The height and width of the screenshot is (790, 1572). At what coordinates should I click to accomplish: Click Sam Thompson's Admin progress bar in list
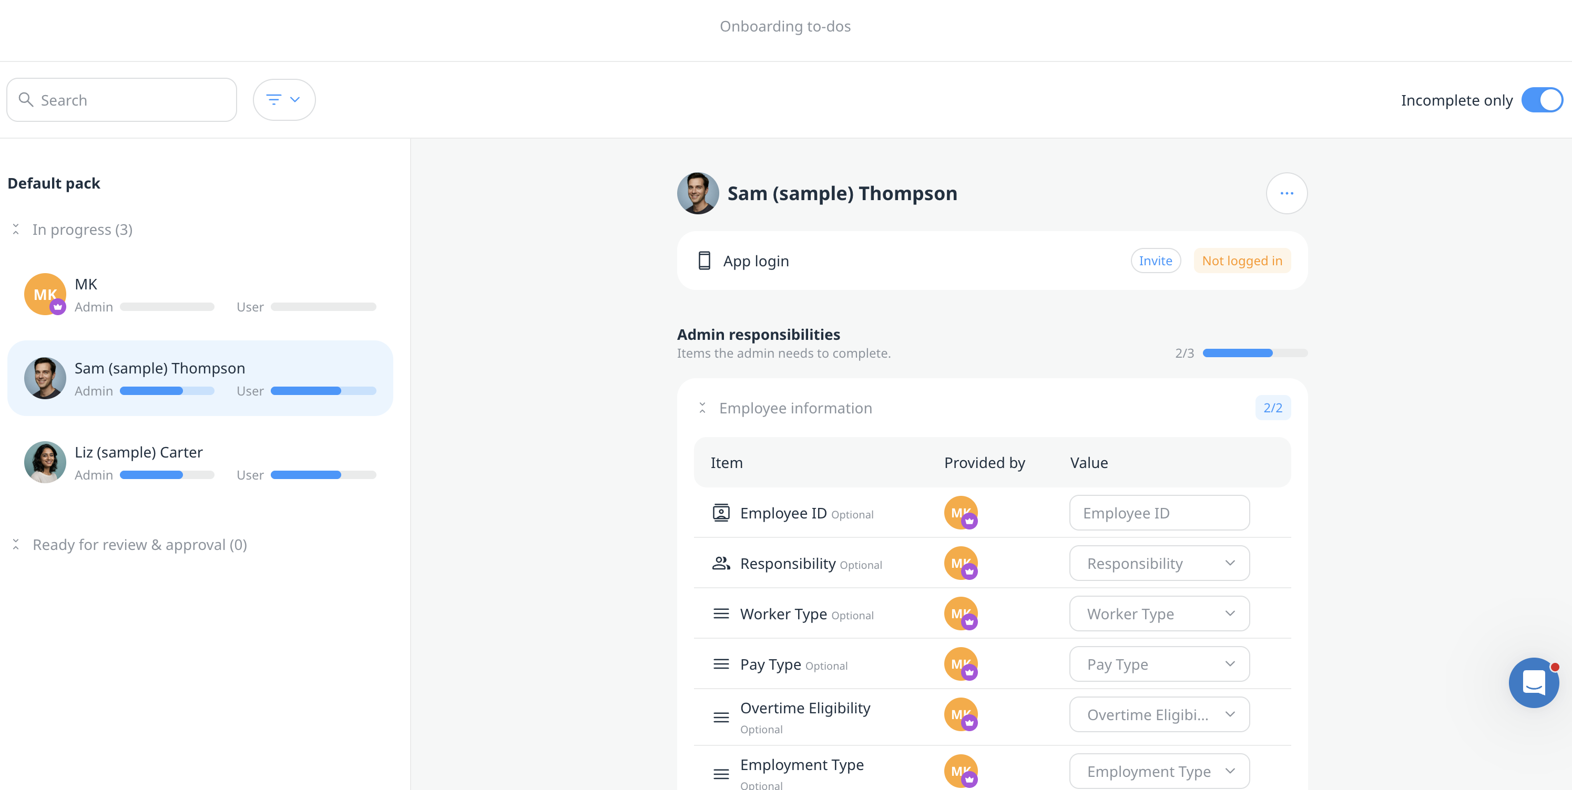(x=167, y=391)
